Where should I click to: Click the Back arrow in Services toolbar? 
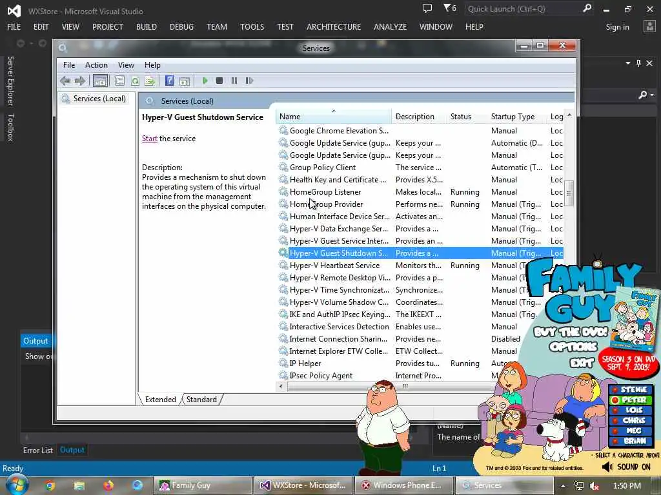click(65, 81)
